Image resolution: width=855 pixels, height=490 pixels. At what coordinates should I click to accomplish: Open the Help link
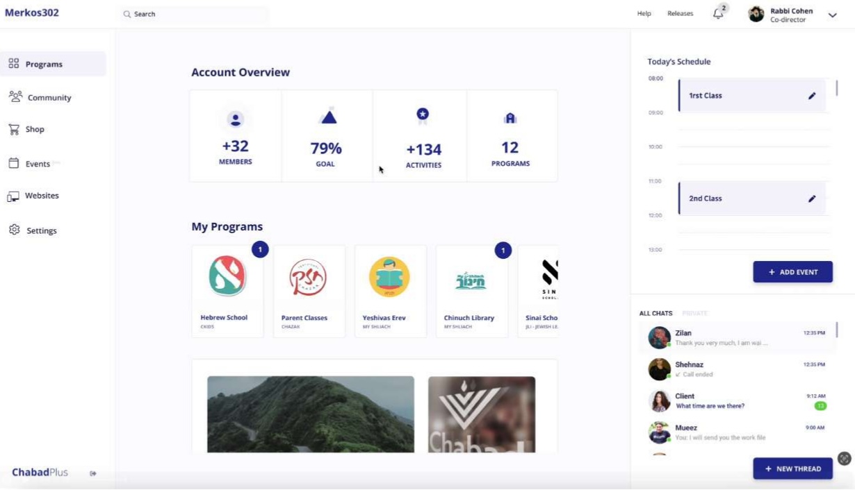pos(644,14)
